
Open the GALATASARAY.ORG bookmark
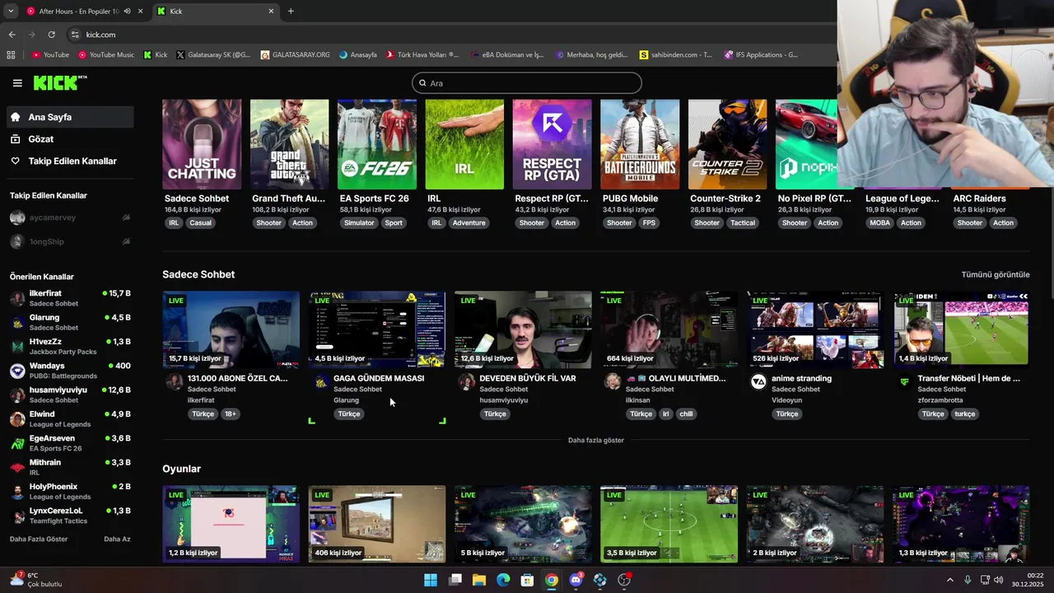(295, 55)
